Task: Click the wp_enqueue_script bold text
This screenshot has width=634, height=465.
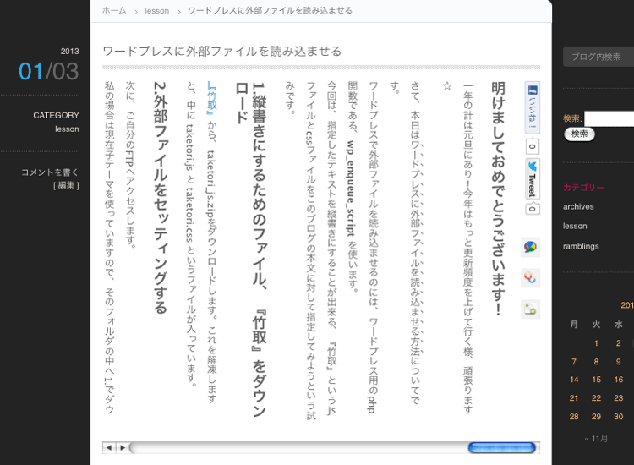Action: coord(351,189)
